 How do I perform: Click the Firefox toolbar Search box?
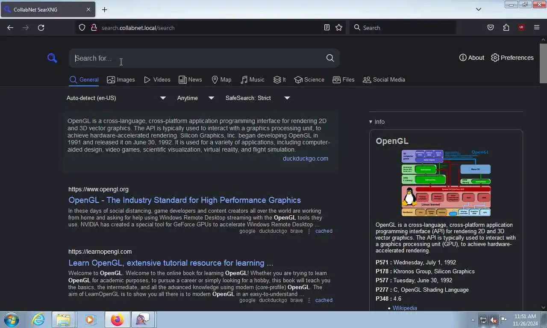403,27
